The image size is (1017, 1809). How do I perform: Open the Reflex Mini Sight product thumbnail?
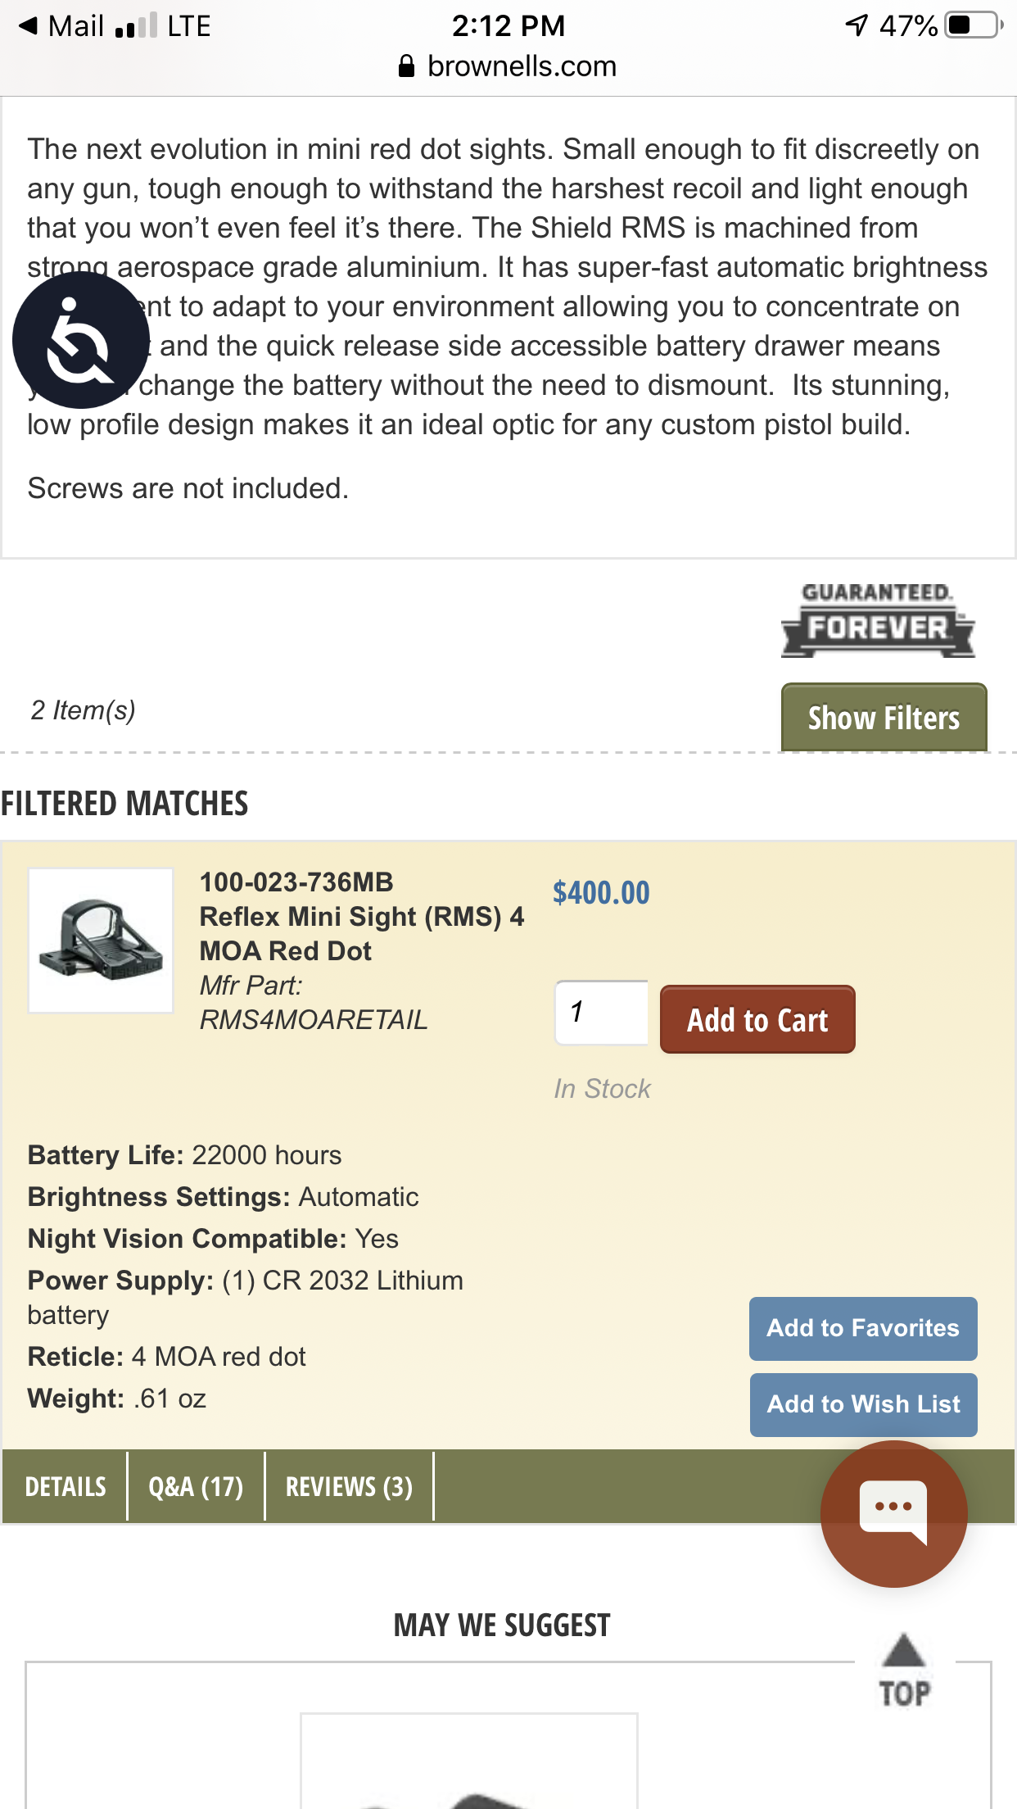click(101, 941)
